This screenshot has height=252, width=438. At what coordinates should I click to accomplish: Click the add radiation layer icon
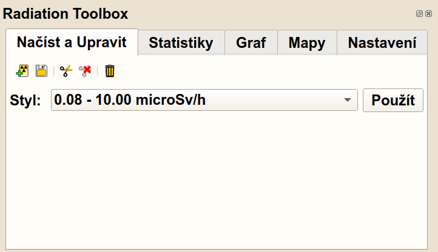coord(22,71)
